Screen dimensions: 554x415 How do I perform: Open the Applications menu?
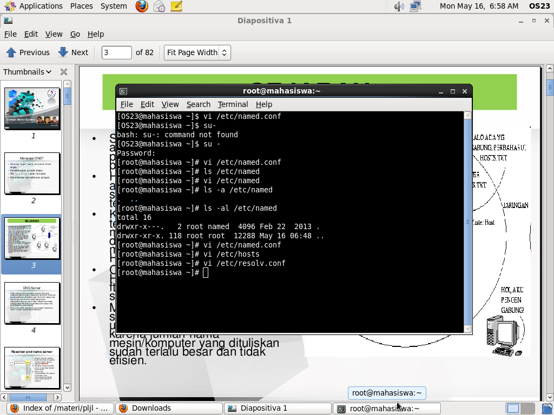(x=41, y=6)
